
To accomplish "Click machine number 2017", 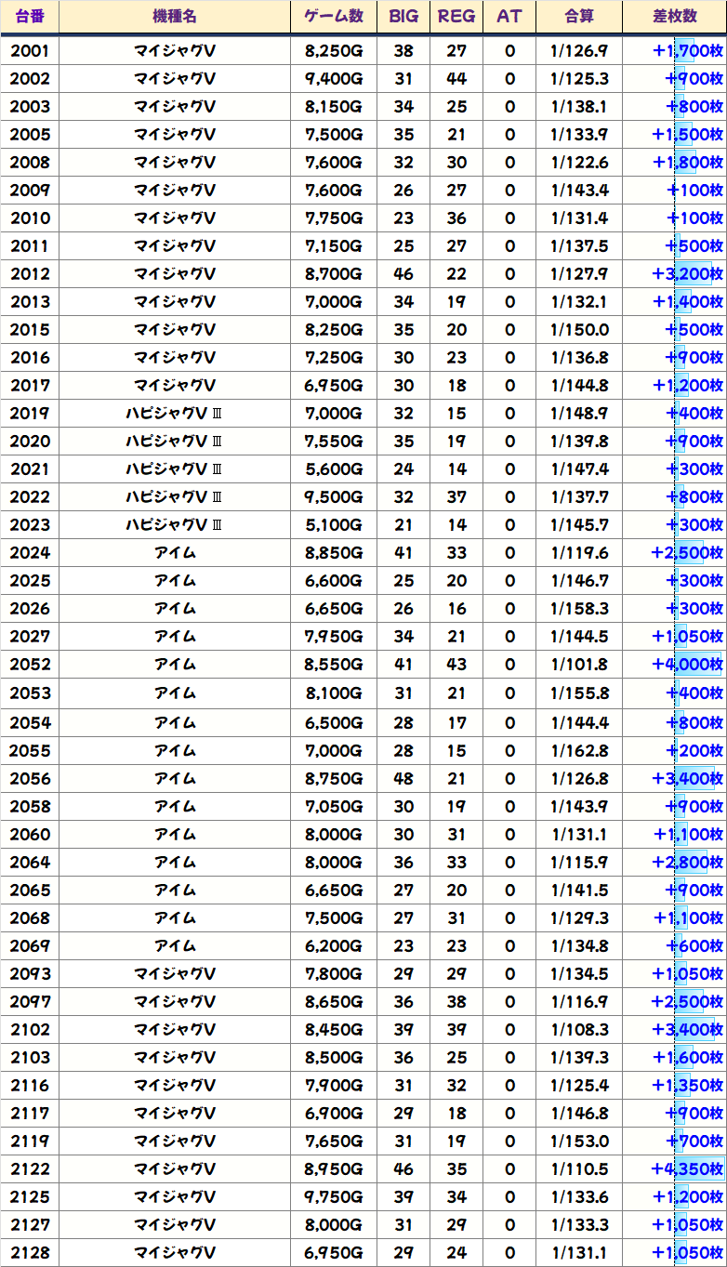I will 30,386.
